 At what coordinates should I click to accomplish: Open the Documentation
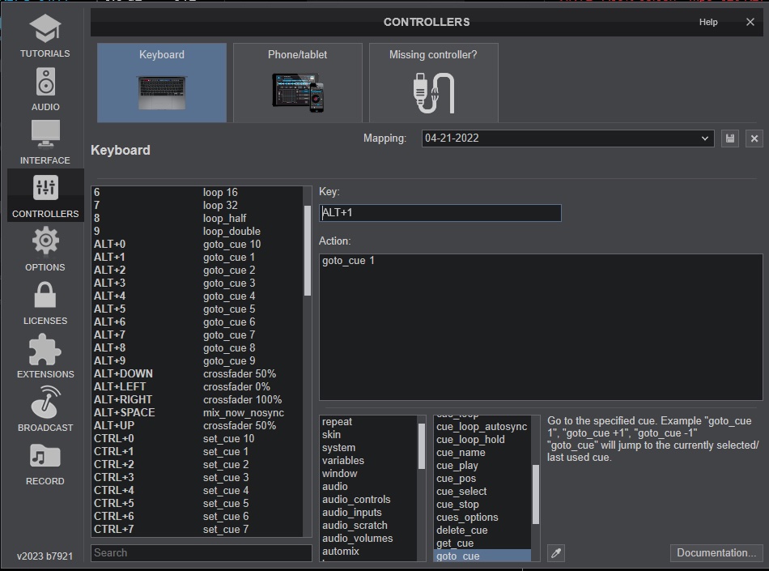coord(716,552)
